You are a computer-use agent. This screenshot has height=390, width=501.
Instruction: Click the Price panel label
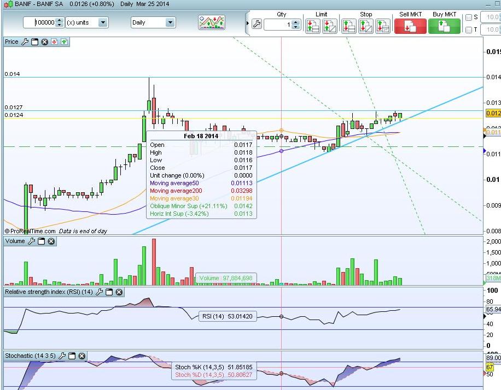pos(11,42)
